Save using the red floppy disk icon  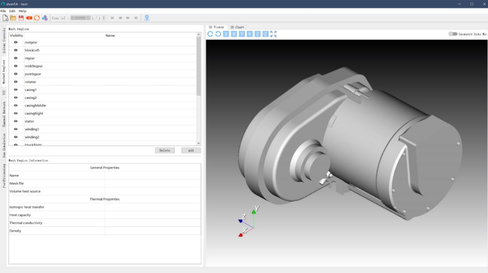pos(21,18)
